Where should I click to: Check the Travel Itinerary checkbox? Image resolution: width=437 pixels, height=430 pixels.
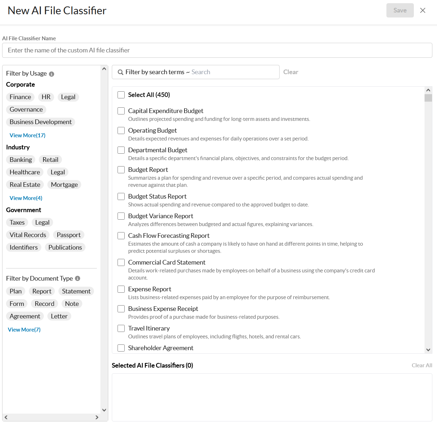pyautogui.click(x=121, y=328)
